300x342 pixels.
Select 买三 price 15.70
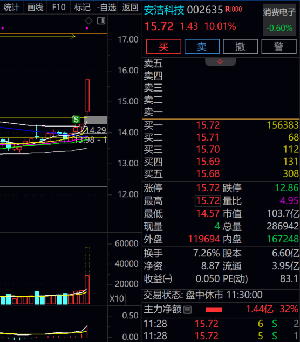pos(208,149)
